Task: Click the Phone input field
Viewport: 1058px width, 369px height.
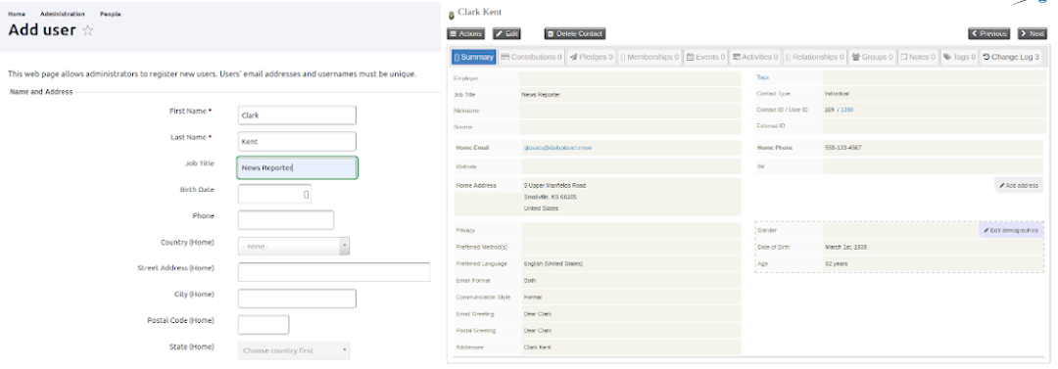Action: click(286, 220)
